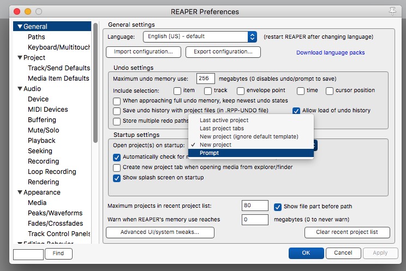Select Peaks/Waveforms page
Viewport: 406px width, 271px height.
click(55, 213)
